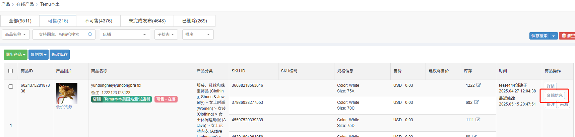Open the flower product thumbnail
The image size is (575, 137).
(x=67, y=93)
